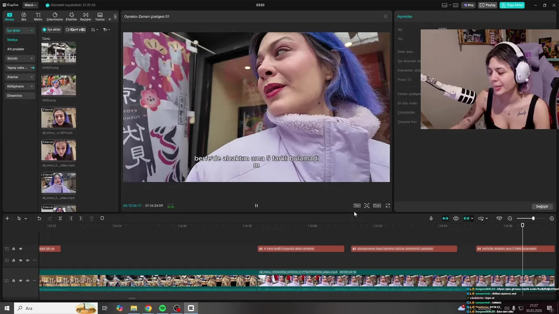The height and width of the screenshot is (314, 559).
Task: Click the microphone voiceover record icon
Action: [431, 218]
